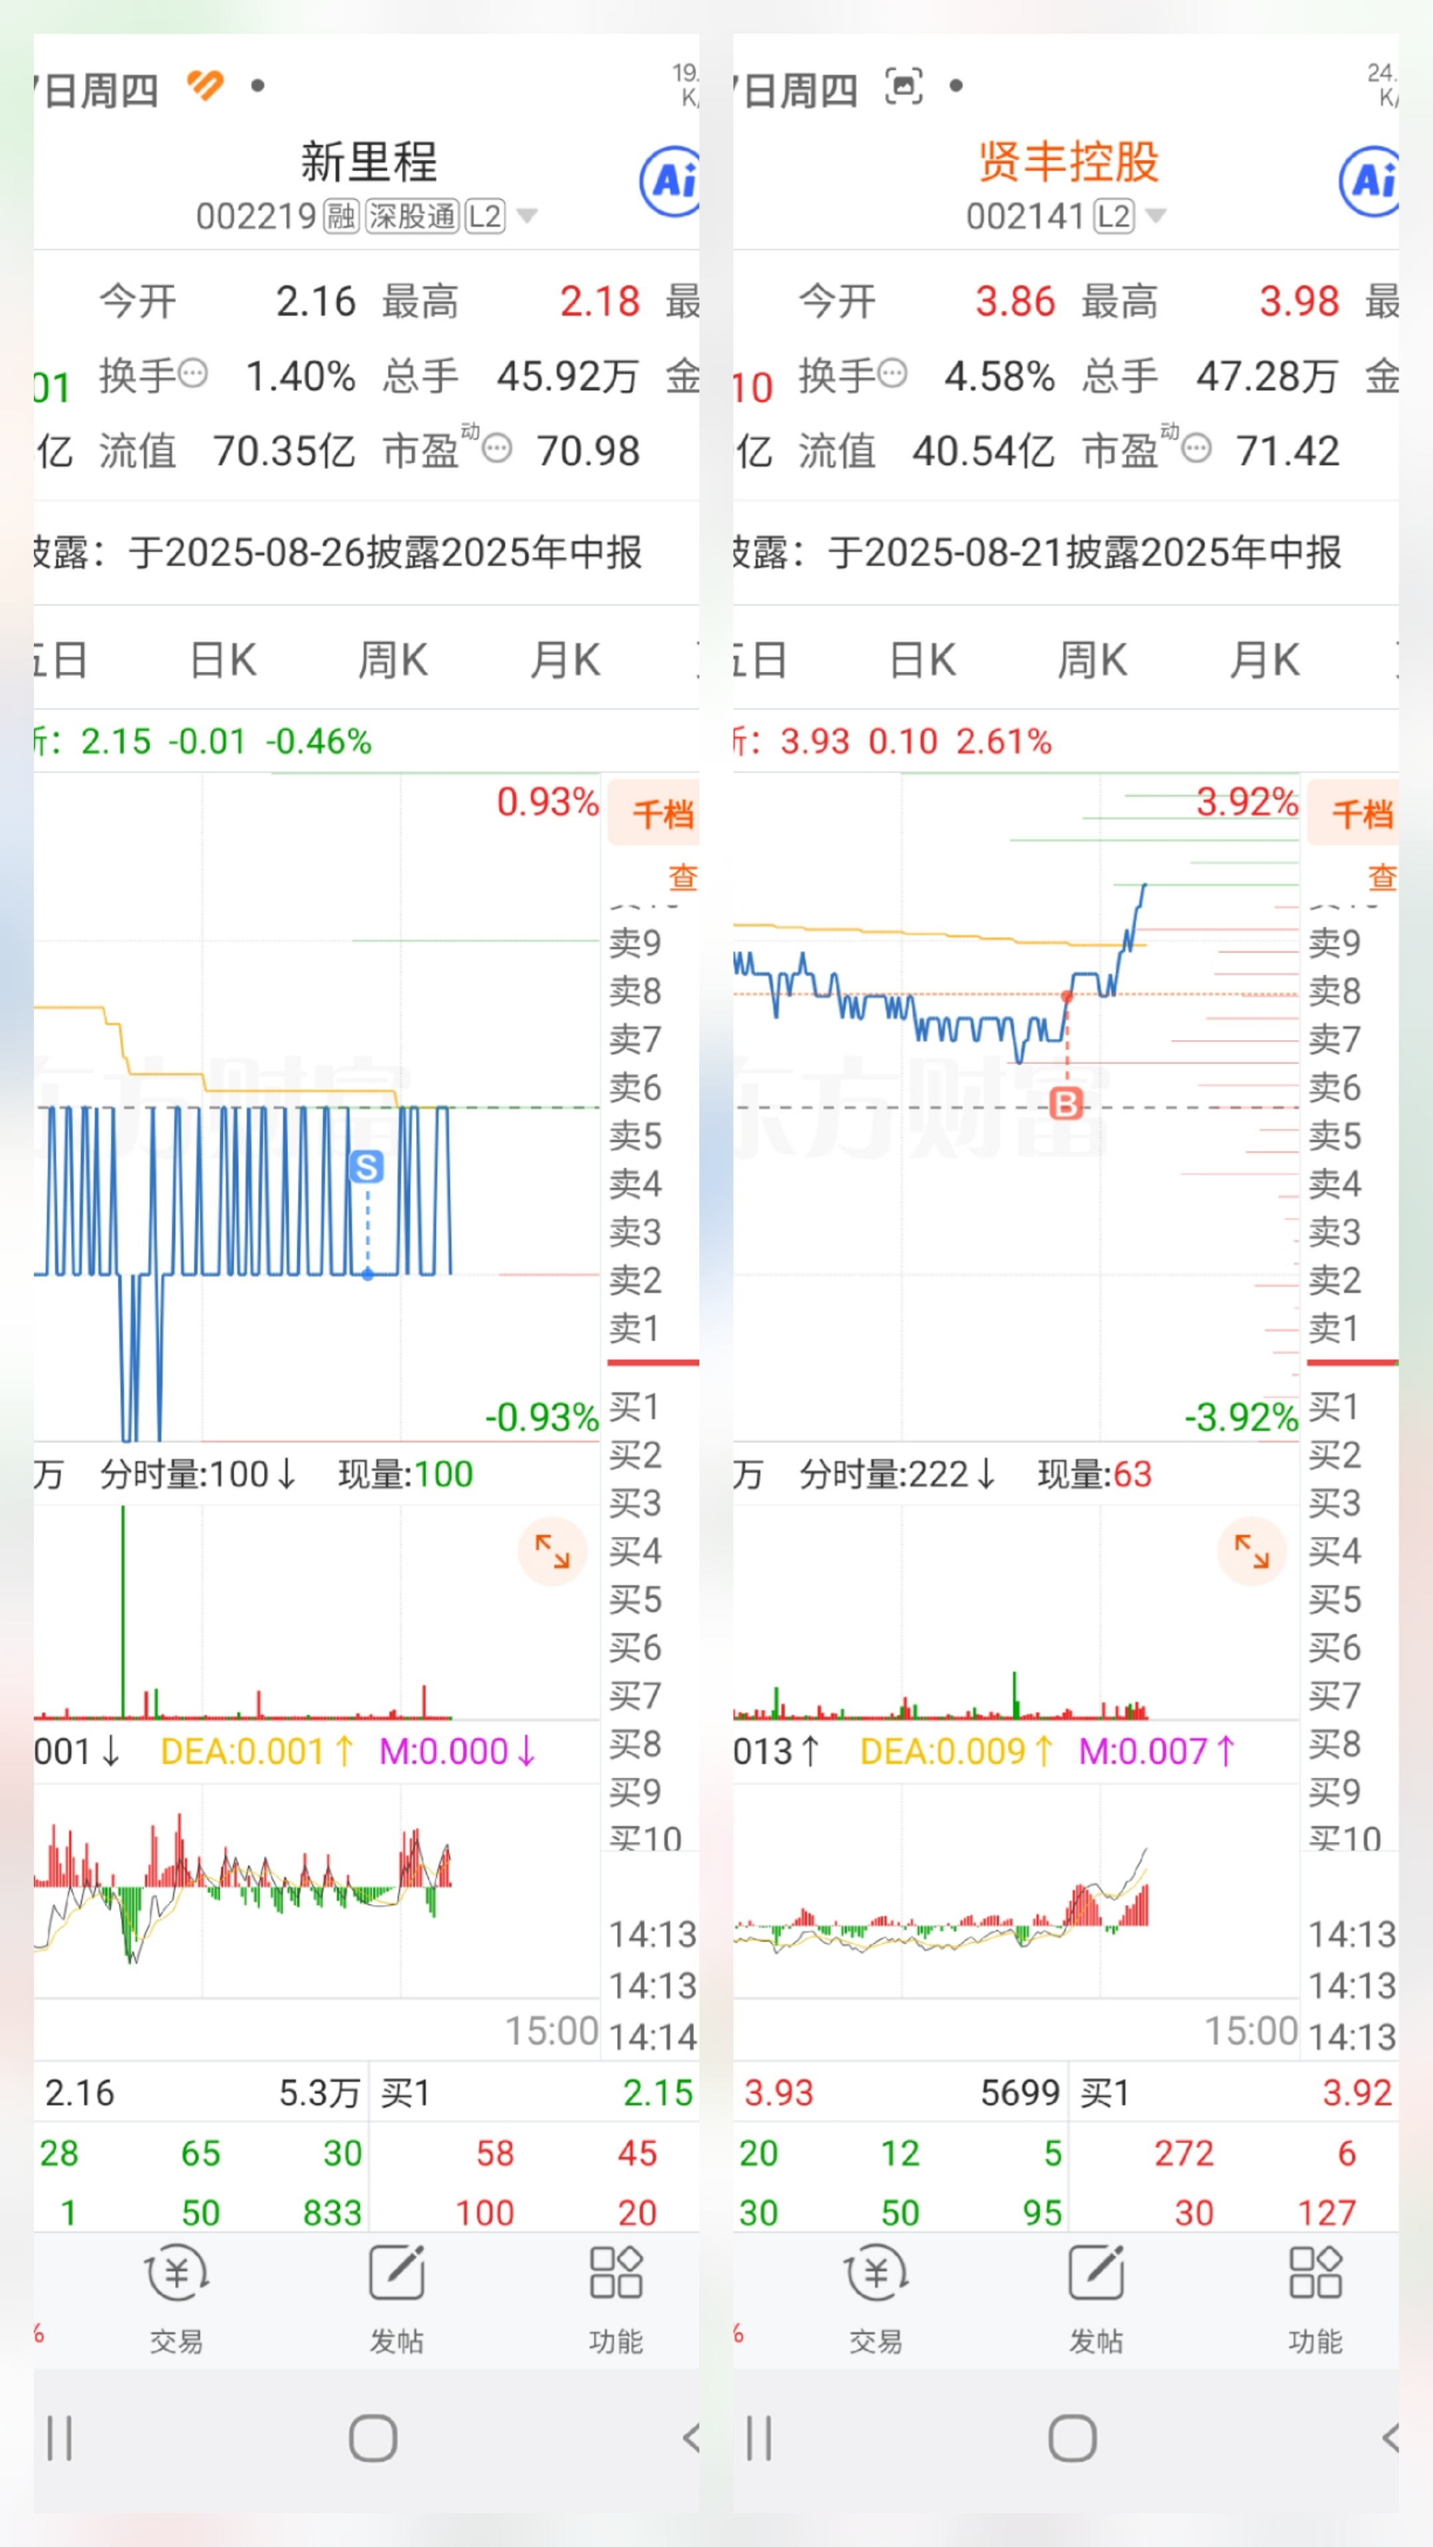This screenshot has height=2547, width=1433.
Task: Switch to 日K tab for 贤丰控股
Action: tap(923, 659)
